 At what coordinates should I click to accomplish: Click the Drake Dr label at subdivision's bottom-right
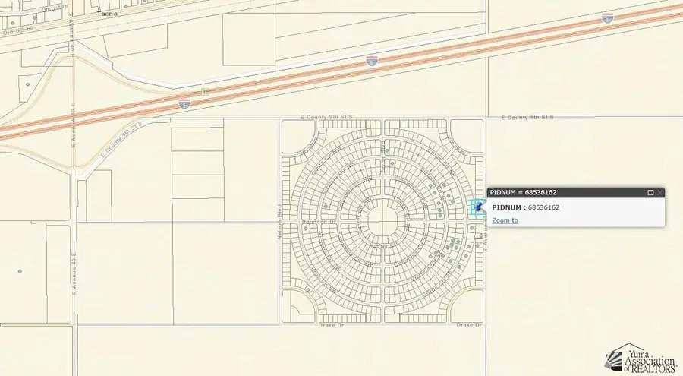tap(467, 324)
